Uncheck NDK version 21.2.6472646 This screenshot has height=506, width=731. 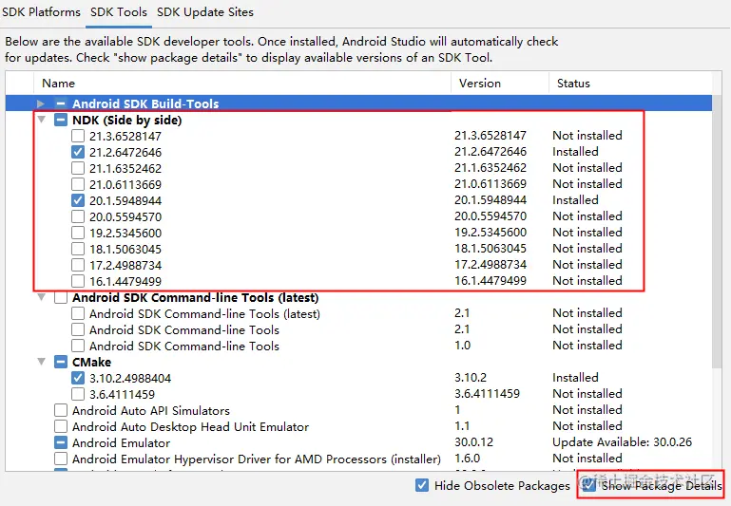pos(78,152)
